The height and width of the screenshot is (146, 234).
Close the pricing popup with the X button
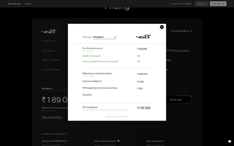pos(162,27)
